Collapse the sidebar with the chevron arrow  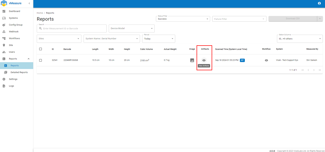tap(29, 3)
